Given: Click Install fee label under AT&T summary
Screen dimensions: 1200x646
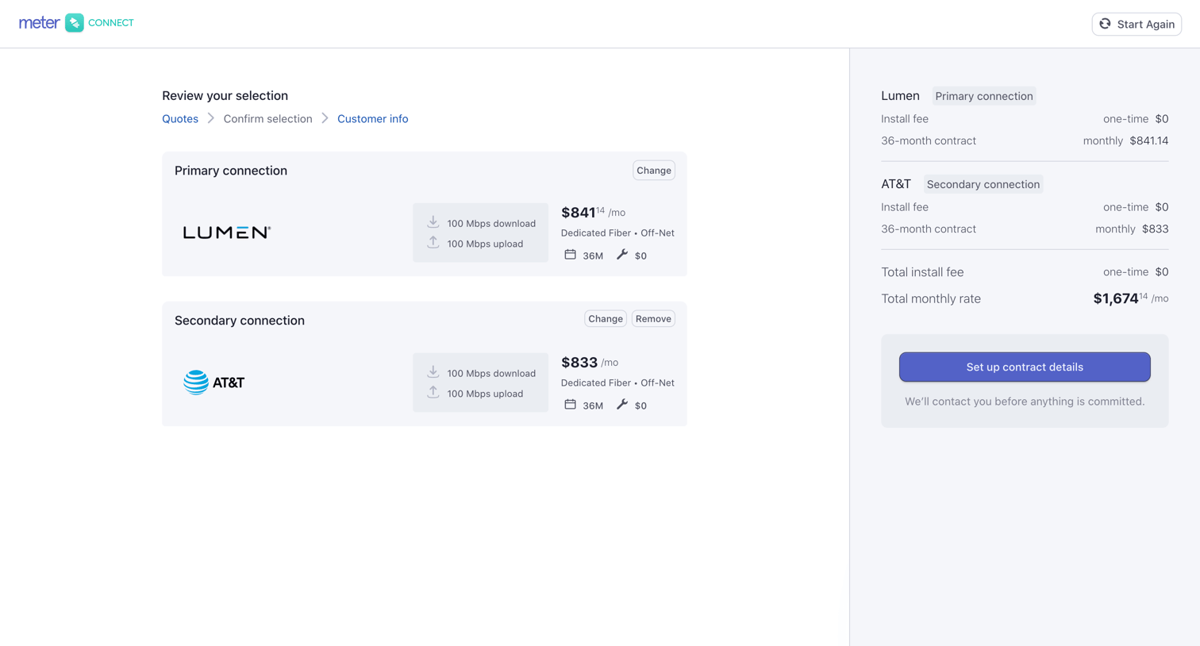Looking at the screenshot, I should tap(905, 207).
